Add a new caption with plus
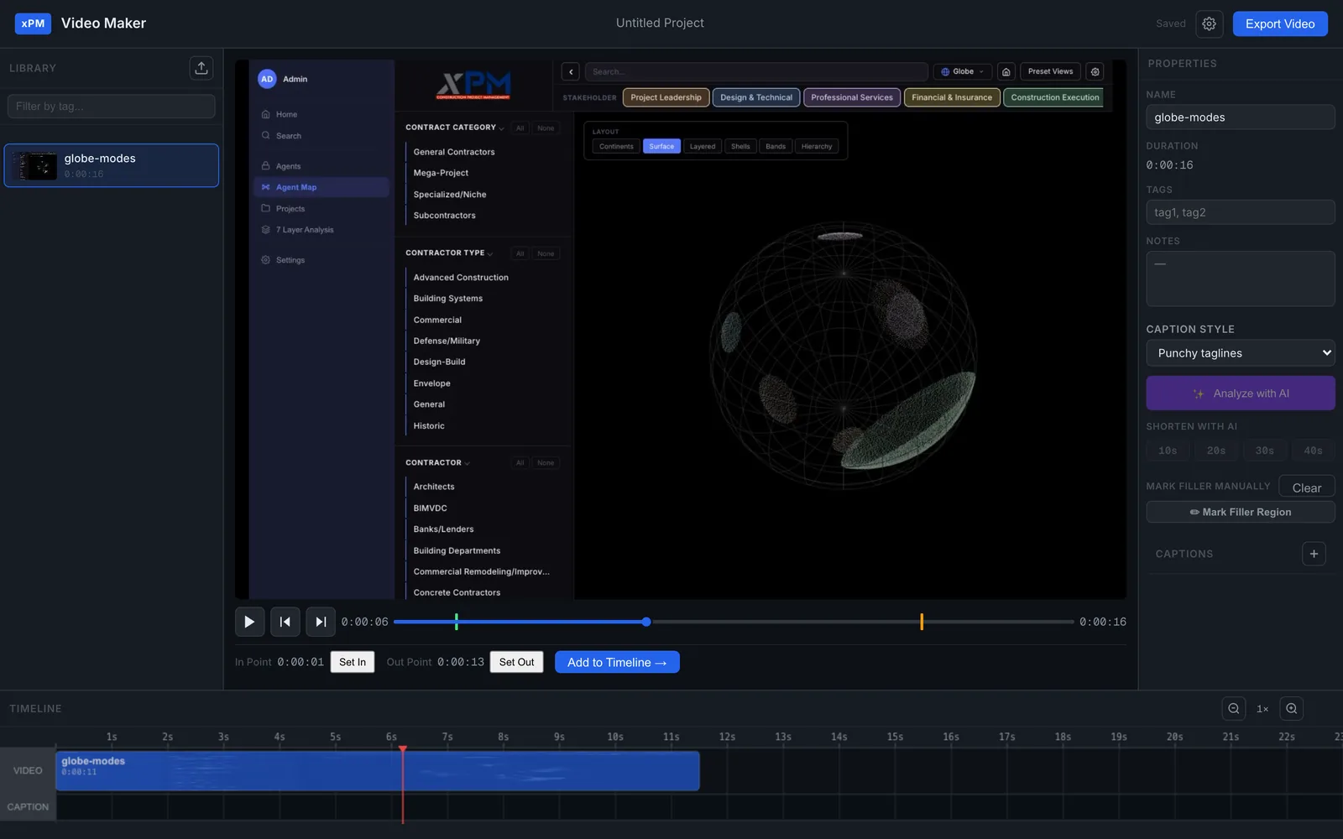 point(1314,554)
